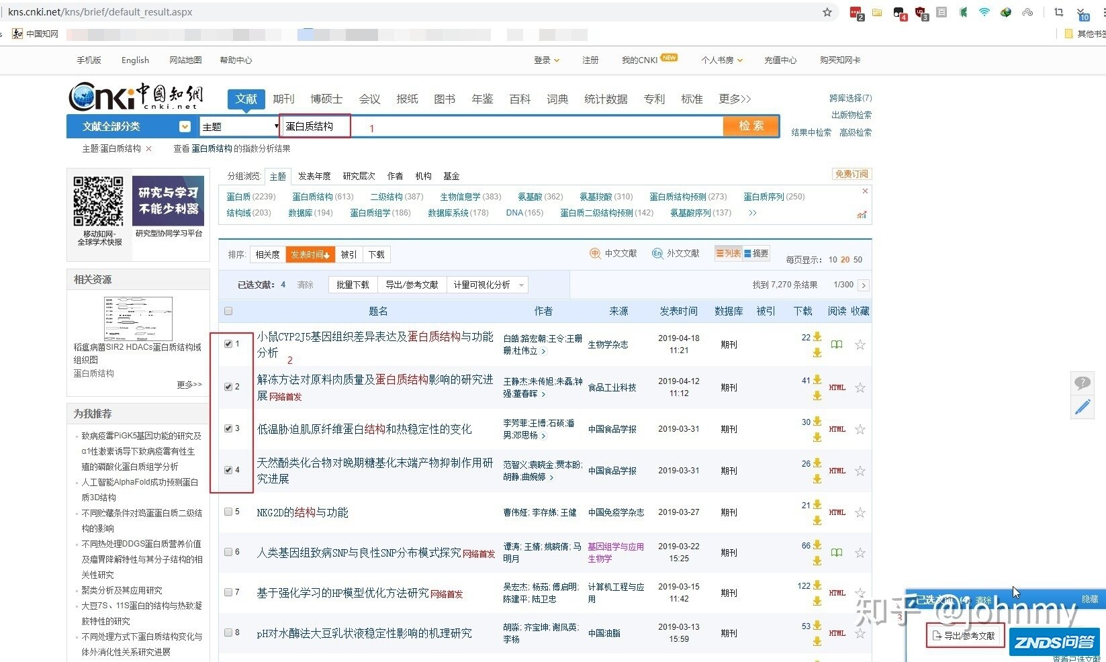The image size is (1106, 662).
Task: Click the pencil edit icon on the right
Action: pyautogui.click(x=1082, y=407)
